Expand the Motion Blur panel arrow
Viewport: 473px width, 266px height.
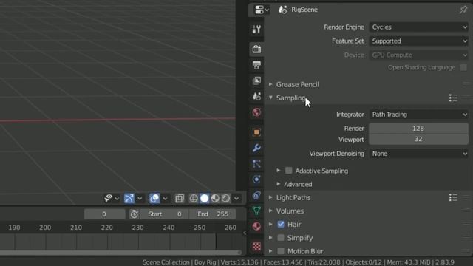point(270,250)
